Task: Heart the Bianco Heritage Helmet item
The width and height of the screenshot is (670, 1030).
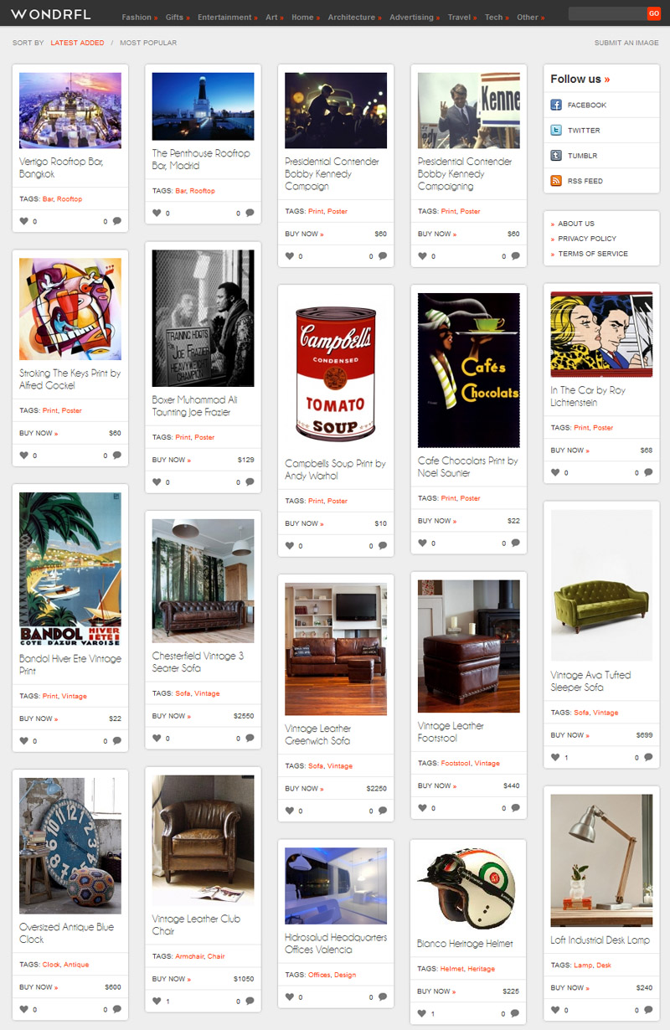Action: (422, 1013)
